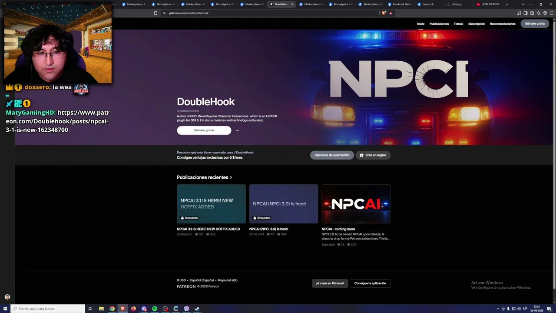This screenshot has height=313, width=556.
Task: Switch to the Facebook Marketplace tab left of Facebook
Action: tap(399, 4)
